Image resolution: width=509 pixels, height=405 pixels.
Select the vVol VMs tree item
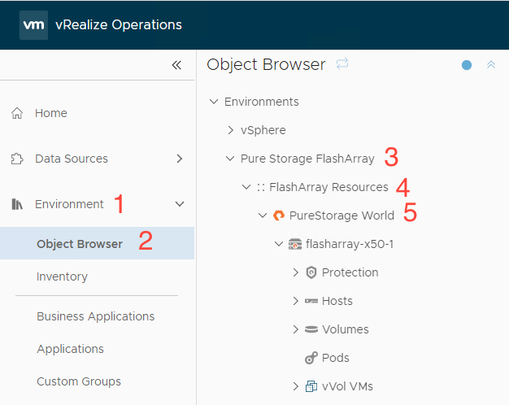[347, 386]
